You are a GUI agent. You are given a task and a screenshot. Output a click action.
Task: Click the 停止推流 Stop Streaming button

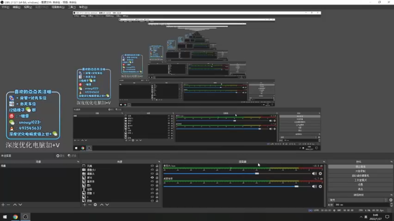(x=361, y=166)
